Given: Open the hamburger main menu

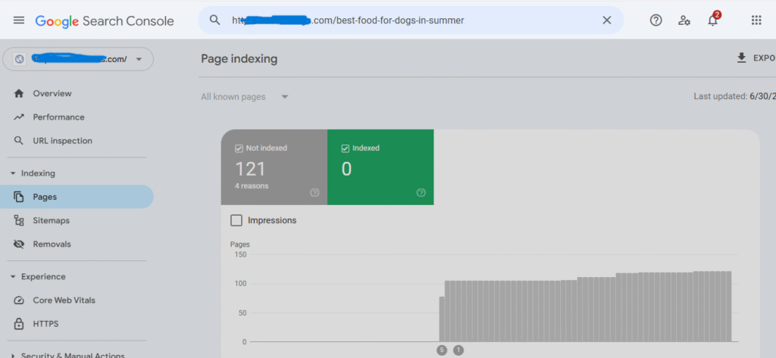Looking at the screenshot, I should [x=19, y=20].
